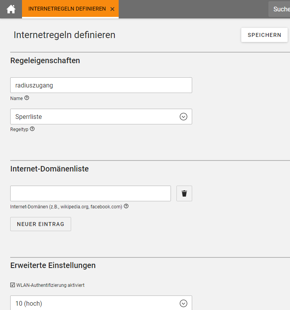This screenshot has width=290, height=310.
Task: Click the WLAN-Authentifizierung aktiviert label text
Action: click(50, 285)
